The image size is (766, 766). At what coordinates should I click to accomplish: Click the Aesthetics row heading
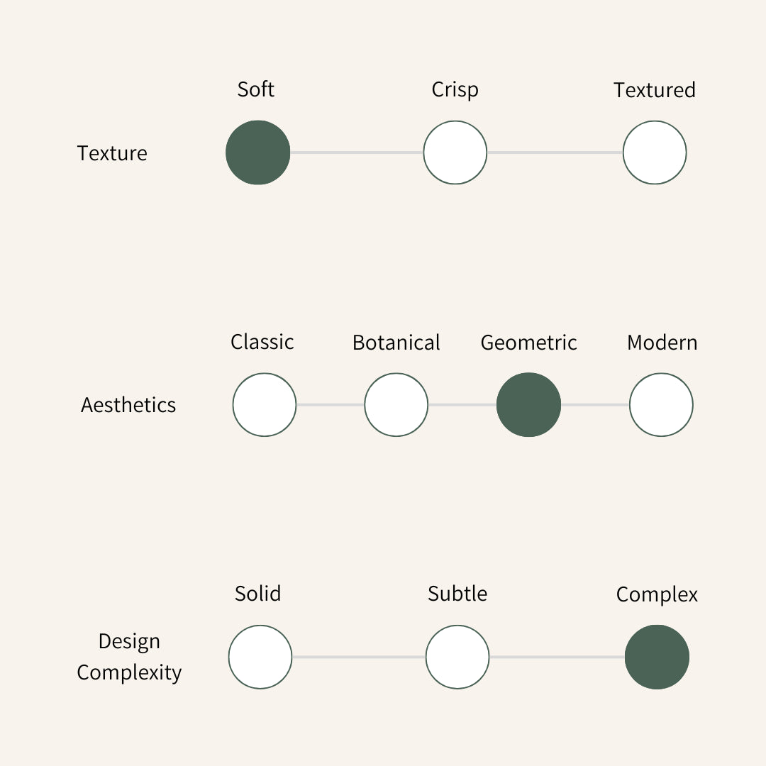click(x=128, y=405)
